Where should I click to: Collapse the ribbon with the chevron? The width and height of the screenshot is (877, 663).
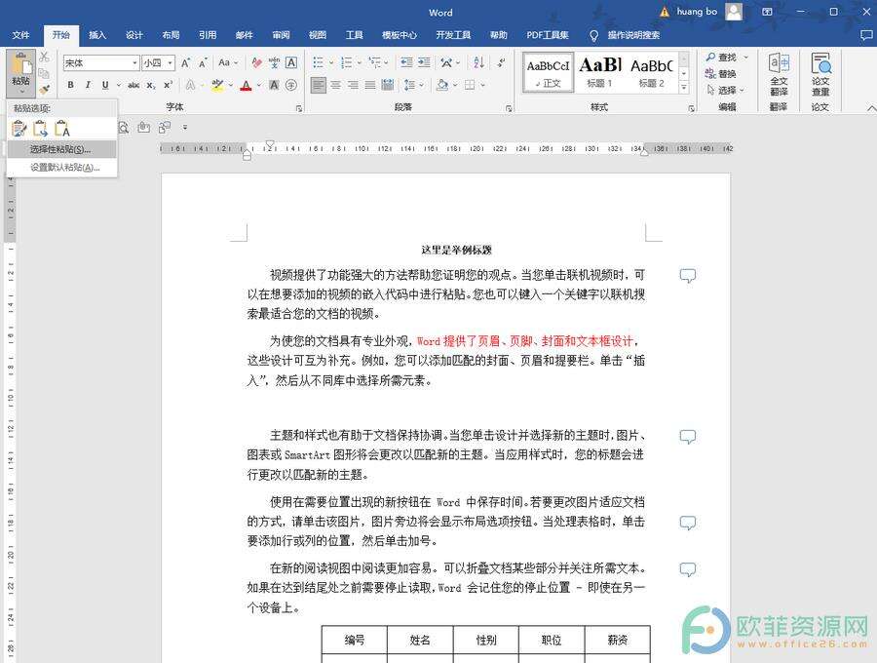coord(871,107)
